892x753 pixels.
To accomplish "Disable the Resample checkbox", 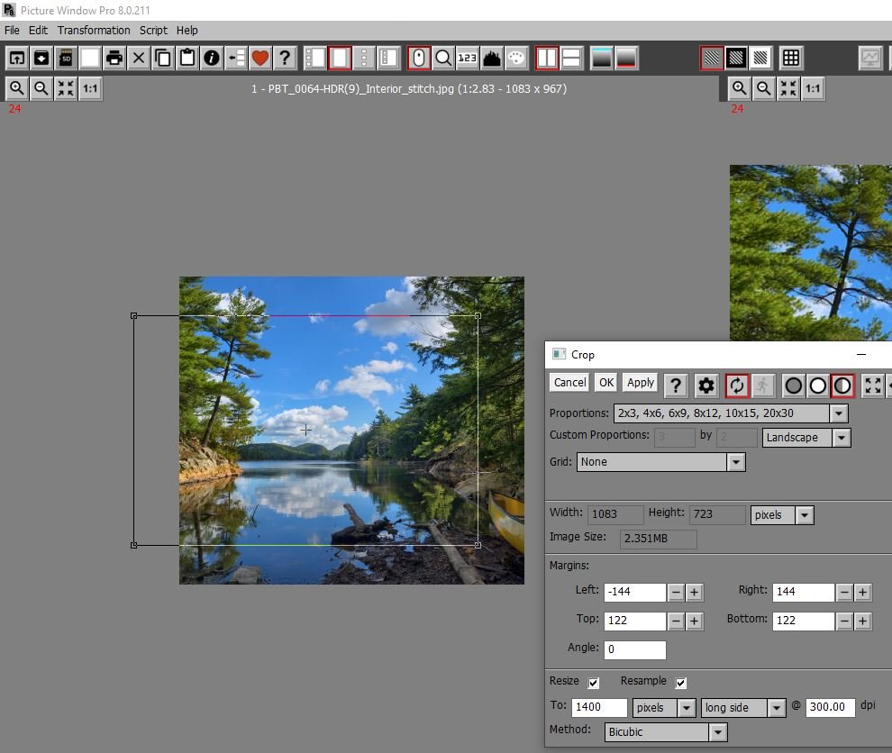I will 680,683.
